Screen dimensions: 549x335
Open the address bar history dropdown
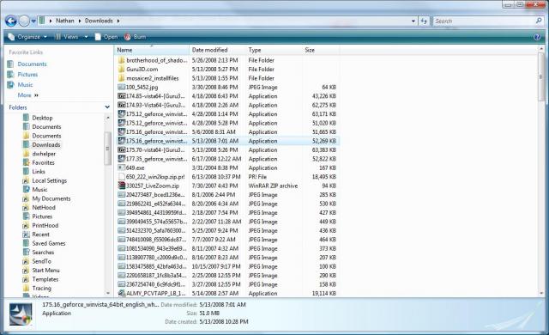click(413, 21)
